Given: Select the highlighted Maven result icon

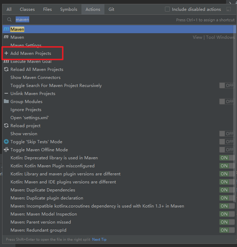Looking at the screenshot, I should [6, 29].
